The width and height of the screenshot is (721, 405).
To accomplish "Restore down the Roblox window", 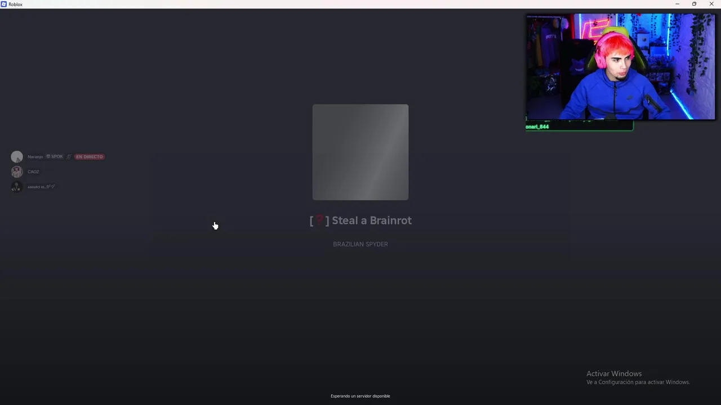I will pos(694,4).
